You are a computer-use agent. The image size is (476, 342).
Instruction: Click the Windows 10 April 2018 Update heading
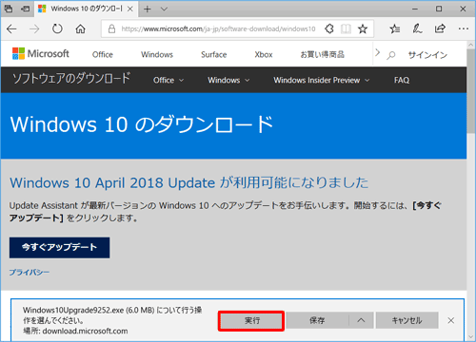point(188,183)
